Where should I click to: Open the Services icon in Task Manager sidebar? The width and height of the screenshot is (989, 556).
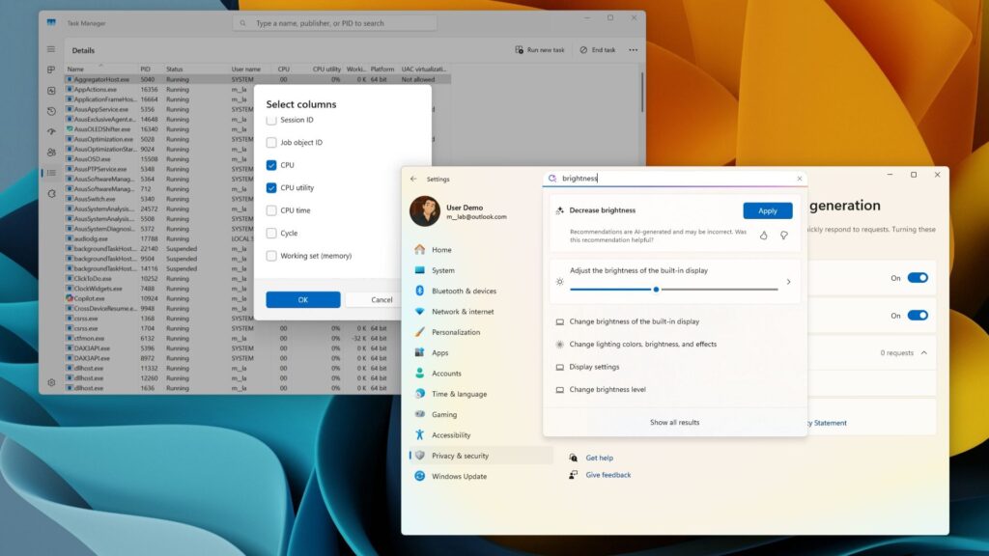pyautogui.click(x=51, y=193)
